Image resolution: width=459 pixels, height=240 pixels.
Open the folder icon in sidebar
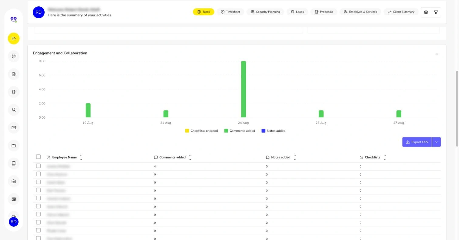pyautogui.click(x=14, y=146)
